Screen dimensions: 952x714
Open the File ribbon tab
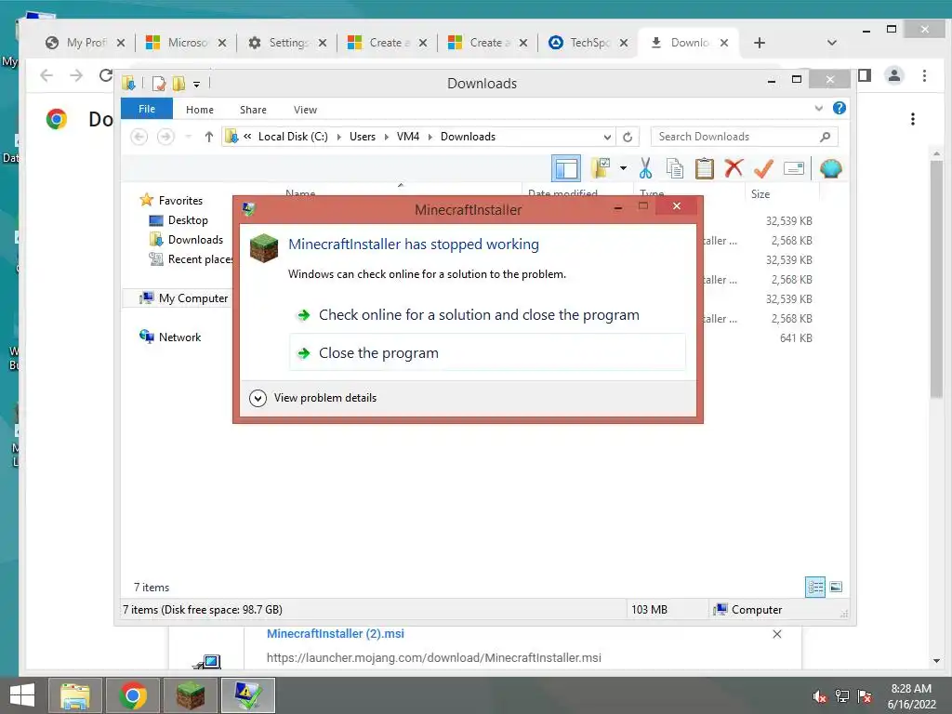click(x=146, y=109)
